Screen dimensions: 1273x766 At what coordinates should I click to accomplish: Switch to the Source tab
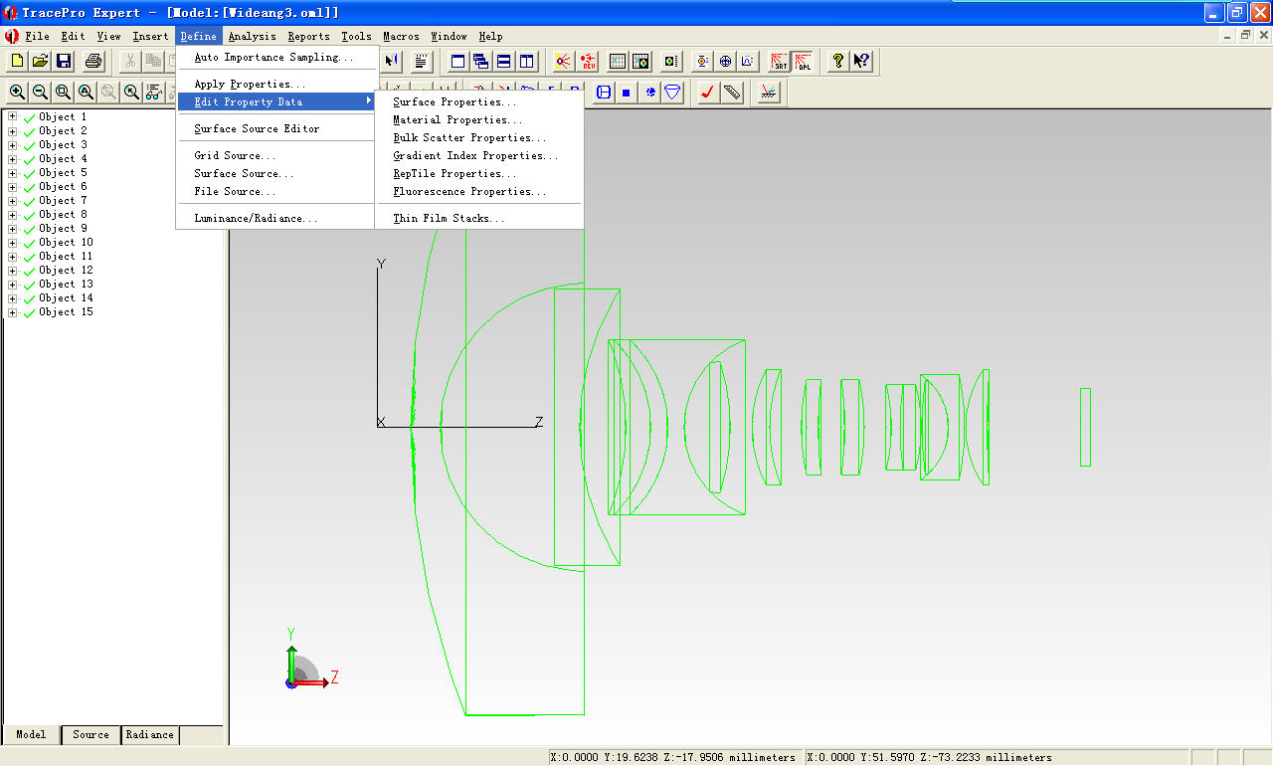coord(91,735)
